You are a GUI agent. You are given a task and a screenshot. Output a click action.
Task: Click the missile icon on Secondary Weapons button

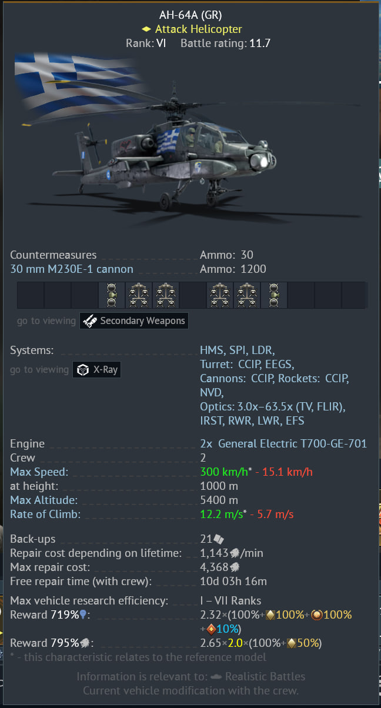[89, 320]
